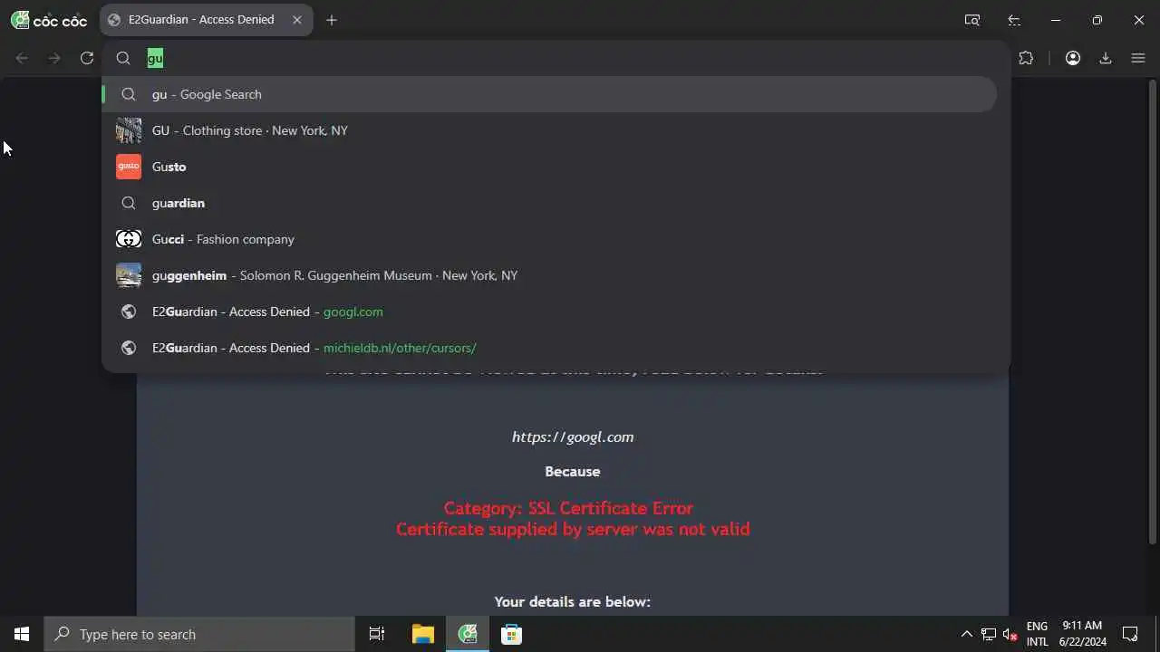1160x652 pixels.
Task: Click the sidebar arrow icon in title bar
Action: [x=1014, y=20]
